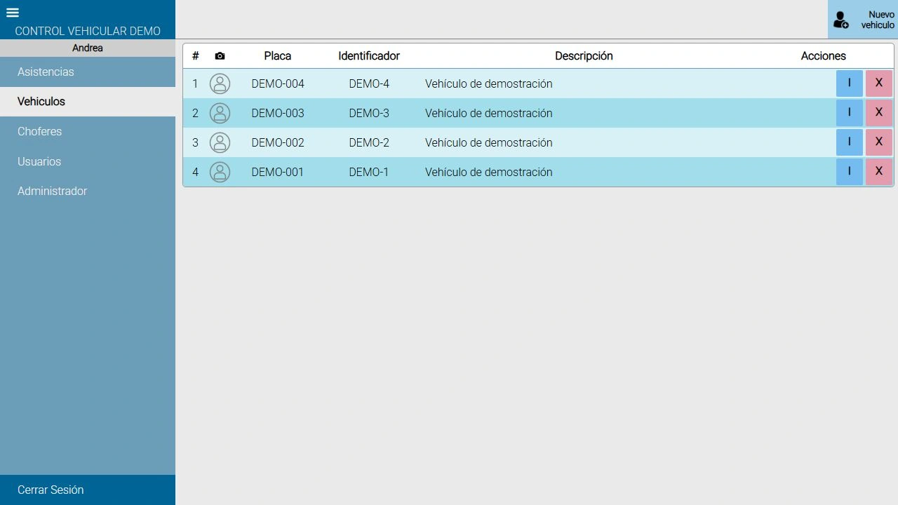Open the hamburger menu icon
This screenshot has width=898, height=505.
pos(12,13)
